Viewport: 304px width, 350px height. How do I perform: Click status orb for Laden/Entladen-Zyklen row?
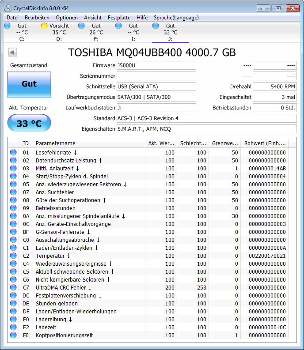[13, 248]
